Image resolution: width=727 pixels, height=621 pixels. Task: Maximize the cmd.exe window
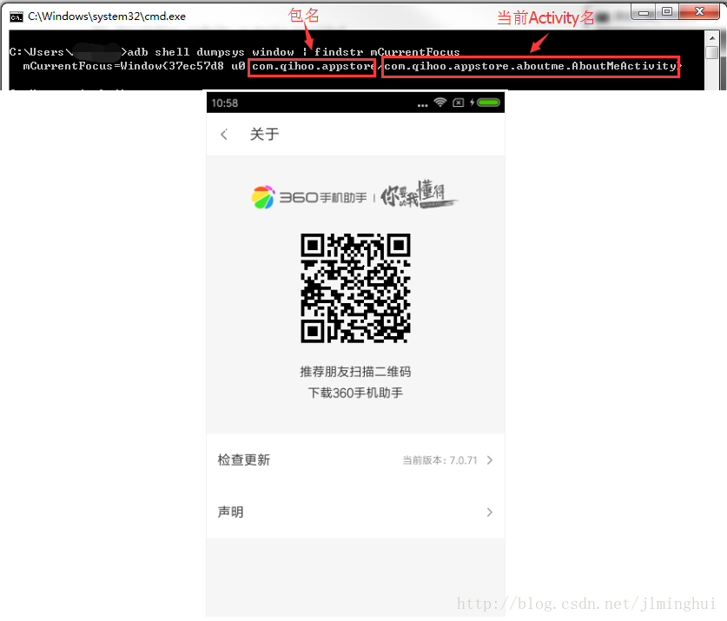tap(667, 12)
